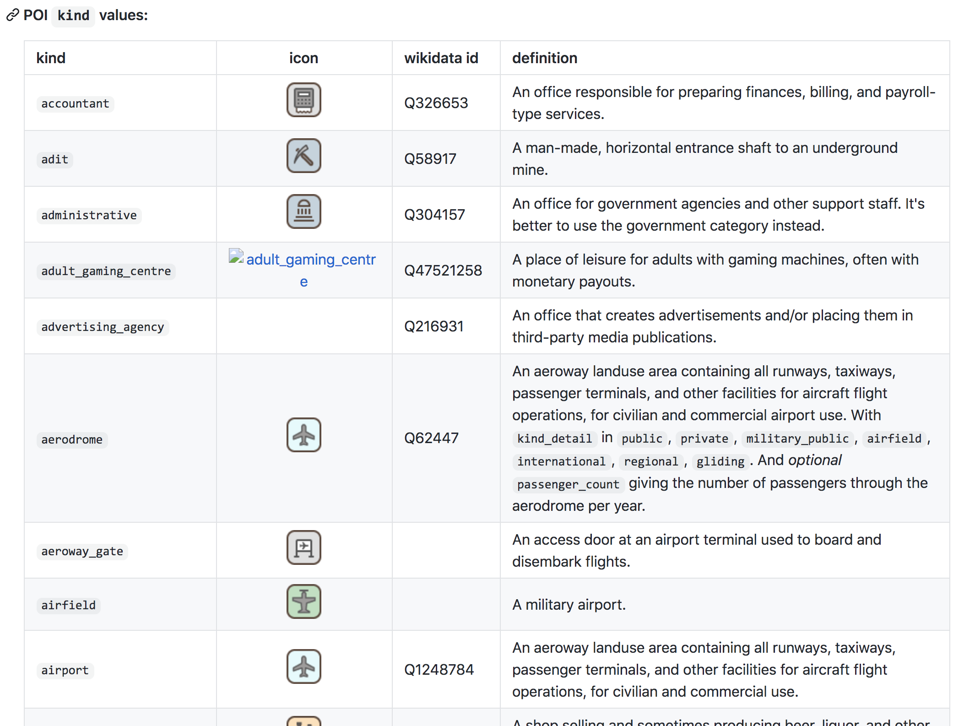Image resolution: width=964 pixels, height=726 pixels.
Task: Click the aerodrome kind label
Action: pyautogui.click(x=72, y=440)
